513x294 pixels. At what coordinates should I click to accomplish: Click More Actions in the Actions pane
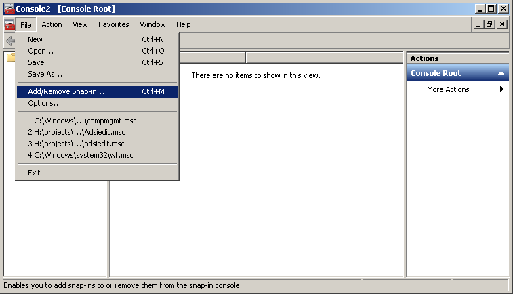(448, 89)
